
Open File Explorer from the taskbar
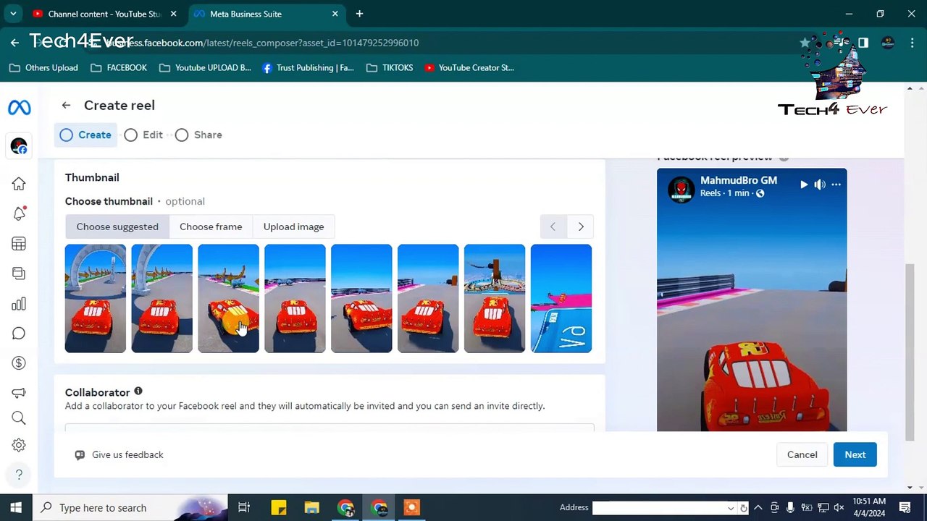(311, 507)
